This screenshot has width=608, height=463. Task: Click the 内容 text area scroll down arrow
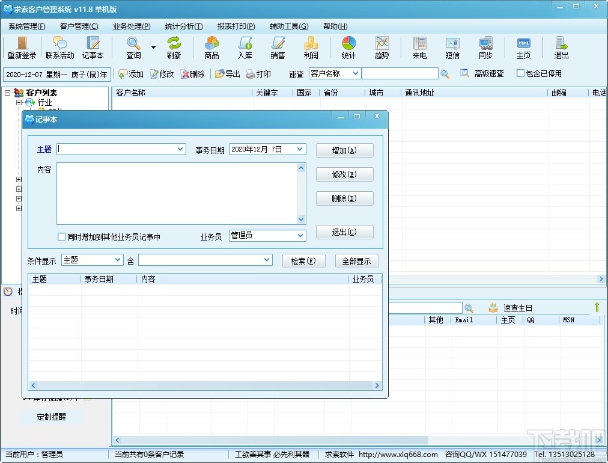[301, 219]
